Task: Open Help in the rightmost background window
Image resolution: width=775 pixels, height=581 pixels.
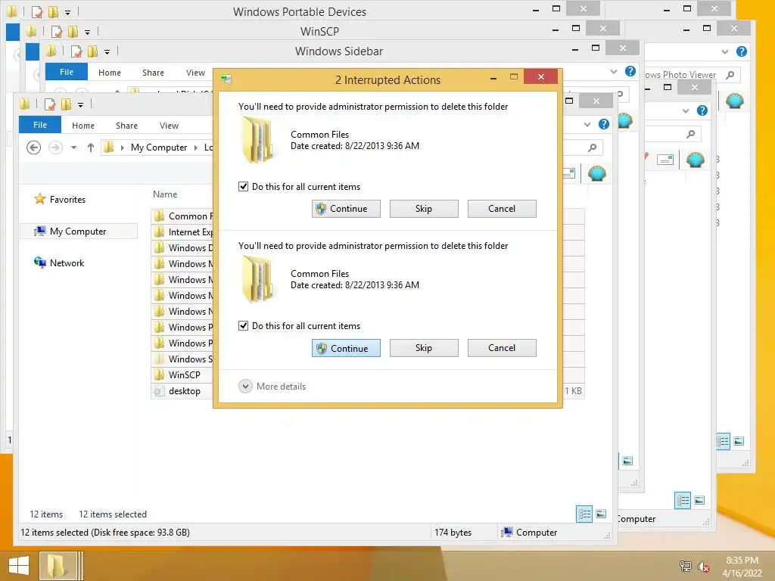Action: coord(742,51)
